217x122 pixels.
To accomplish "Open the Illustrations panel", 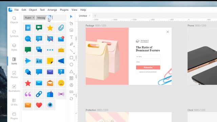I will coord(14,88).
